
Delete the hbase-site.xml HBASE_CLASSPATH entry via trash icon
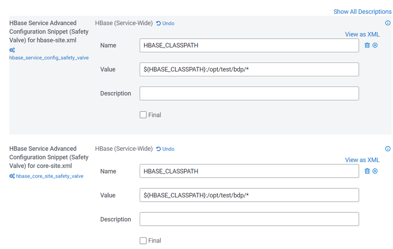pos(367,45)
